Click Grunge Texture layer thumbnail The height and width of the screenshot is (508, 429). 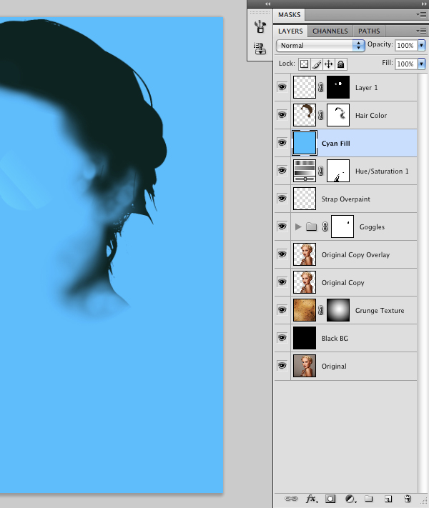304,310
